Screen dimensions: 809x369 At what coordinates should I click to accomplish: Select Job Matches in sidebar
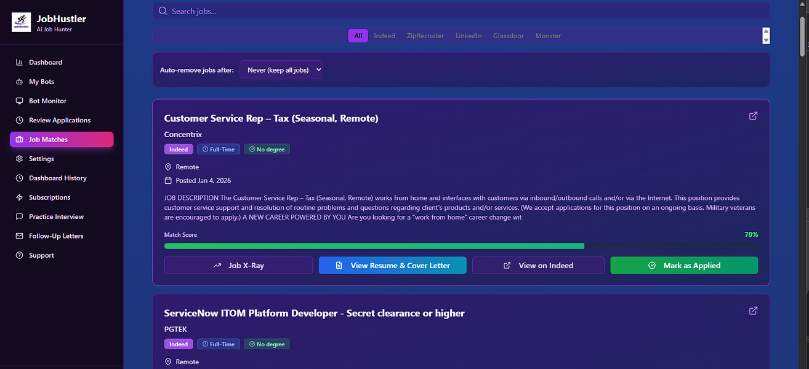62,140
